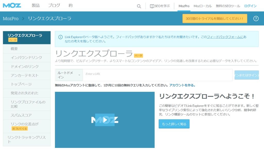Open リンクプロファイルの比較 in sidebar
Viewport: 264px width, 150px height.
27,104
